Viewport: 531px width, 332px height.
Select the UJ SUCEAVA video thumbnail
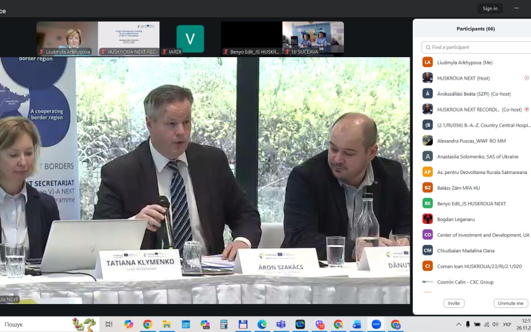point(313,37)
